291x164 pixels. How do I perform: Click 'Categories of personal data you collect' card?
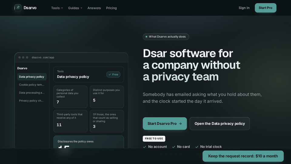70,97
